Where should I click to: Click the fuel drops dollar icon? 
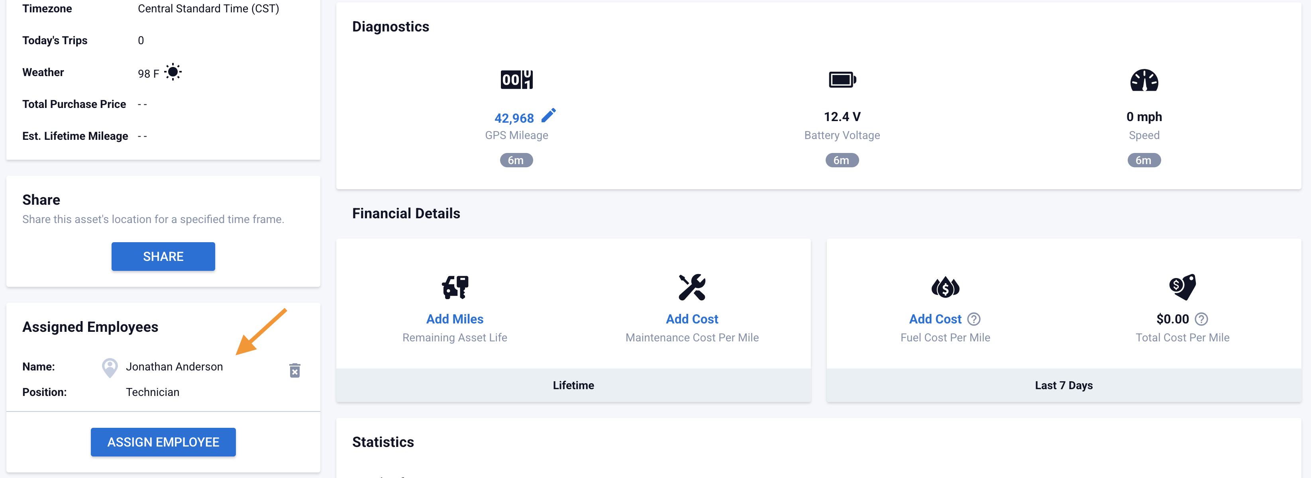click(945, 288)
